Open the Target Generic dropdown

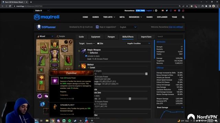(90, 43)
